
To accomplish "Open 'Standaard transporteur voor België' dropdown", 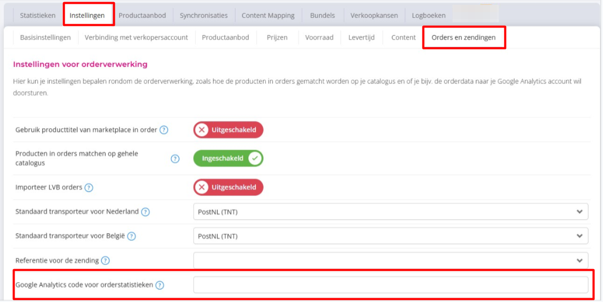I will point(391,236).
